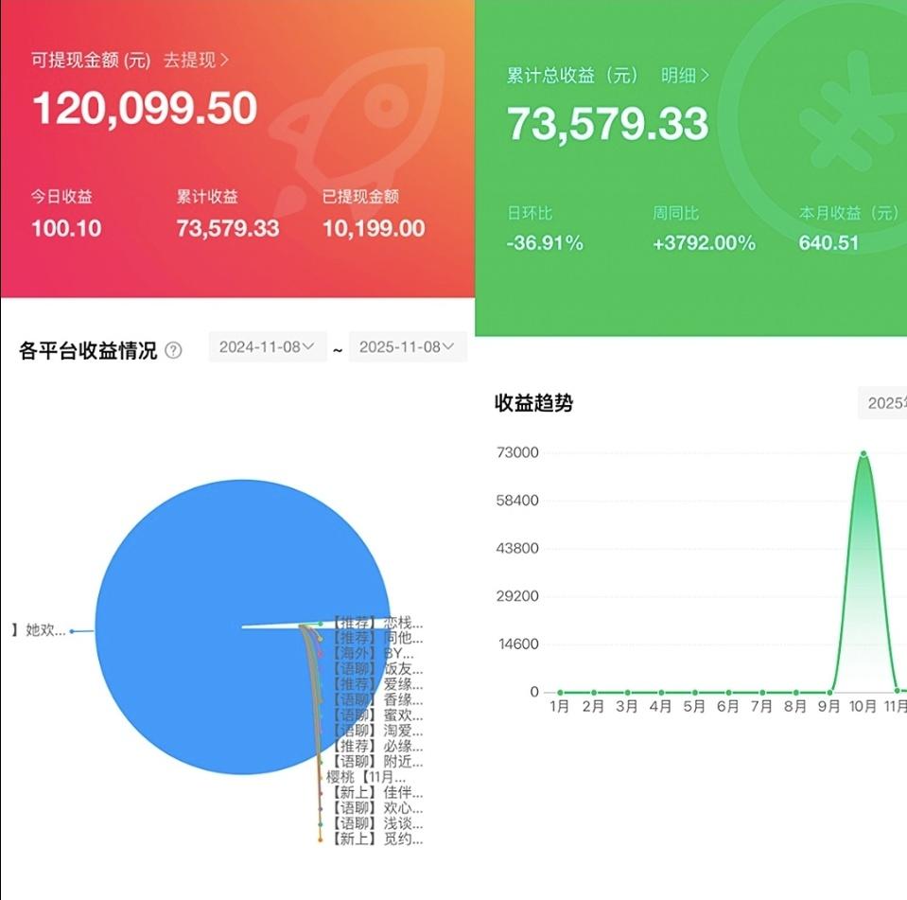Open the help tooltip beside 各平台收益情况
Image resolution: width=907 pixels, height=900 pixels.
click(x=172, y=349)
